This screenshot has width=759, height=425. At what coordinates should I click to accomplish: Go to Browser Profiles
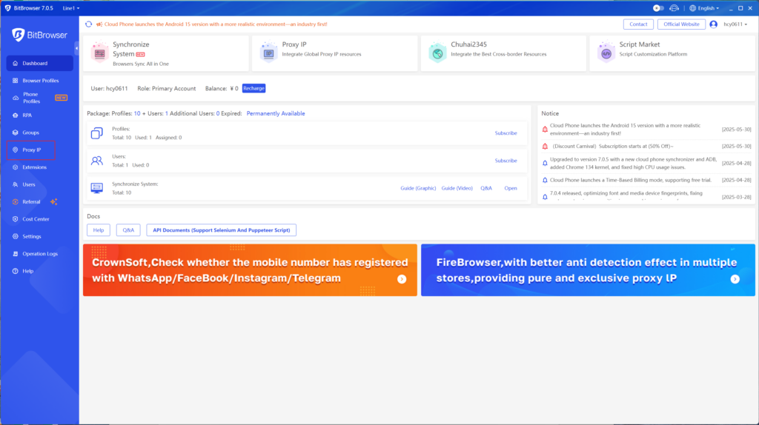pos(40,81)
